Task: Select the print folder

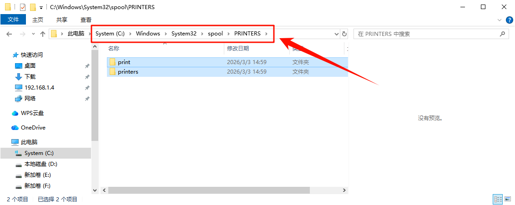Action: click(x=124, y=62)
